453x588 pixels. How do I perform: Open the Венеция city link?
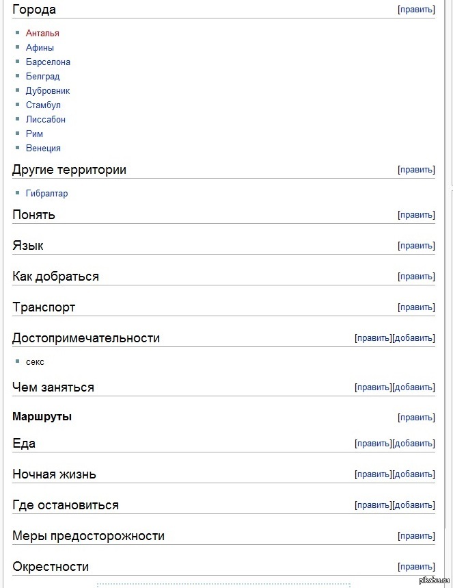pyautogui.click(x=43, y=148)
